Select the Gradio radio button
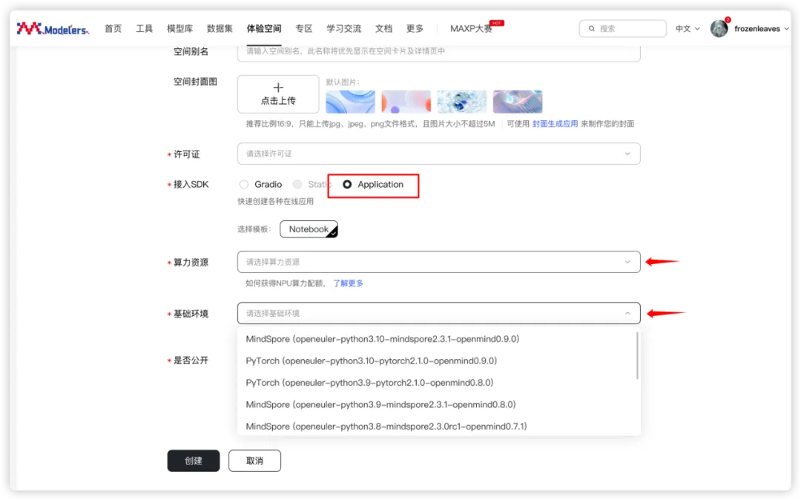Screen dimensions: 801x500 (x=244, y=185)
